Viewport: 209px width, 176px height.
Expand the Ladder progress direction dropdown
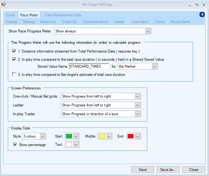pos(138,105)
